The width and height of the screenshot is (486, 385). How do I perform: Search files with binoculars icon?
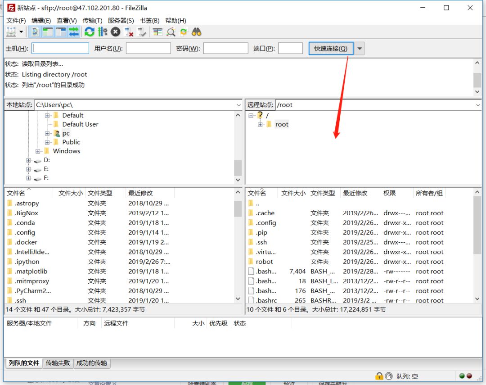coord(196,32)
